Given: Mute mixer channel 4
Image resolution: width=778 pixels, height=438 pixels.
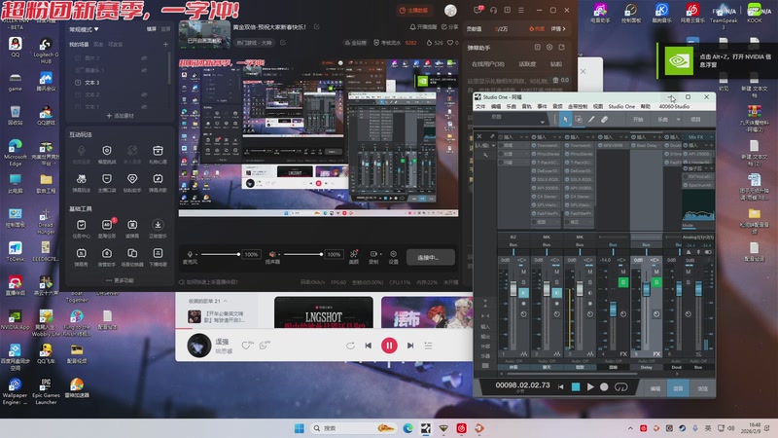Looking at the screenshot, I should (623, 272).
